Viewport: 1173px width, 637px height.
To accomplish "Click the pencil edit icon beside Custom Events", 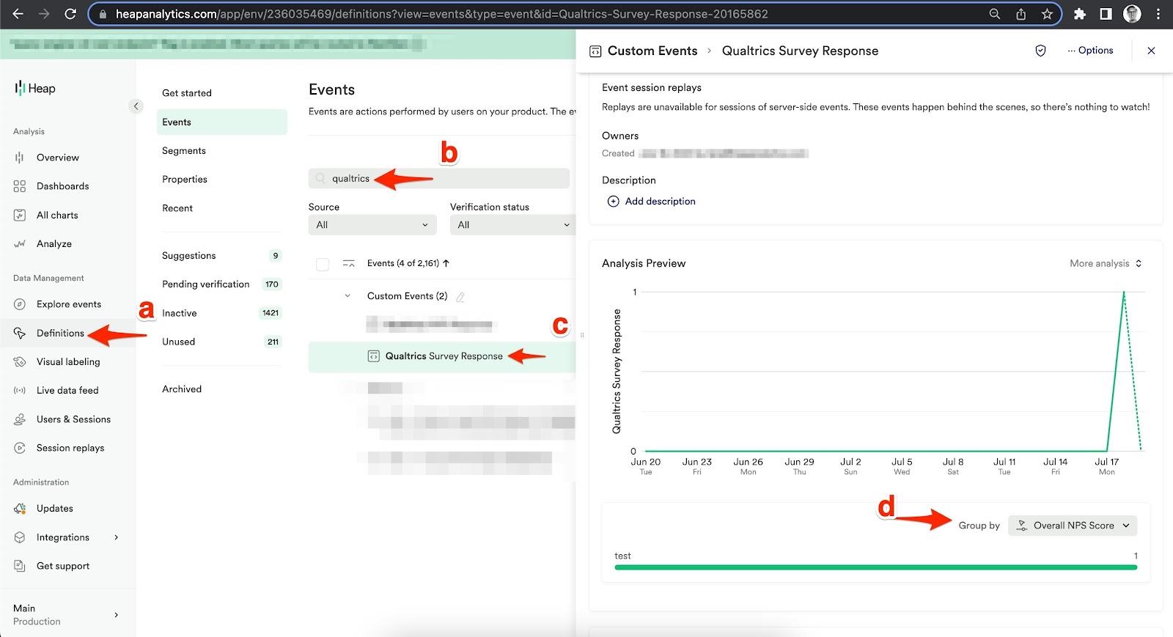I will [x=460, y=297].
